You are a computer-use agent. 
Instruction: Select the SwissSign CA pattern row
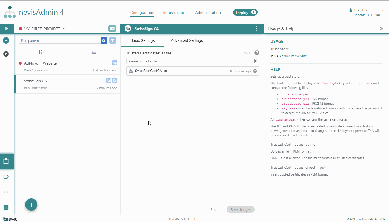point(67,84)
